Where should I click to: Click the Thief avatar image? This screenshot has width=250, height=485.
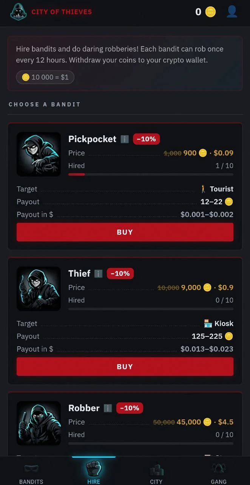pos(39,289)
